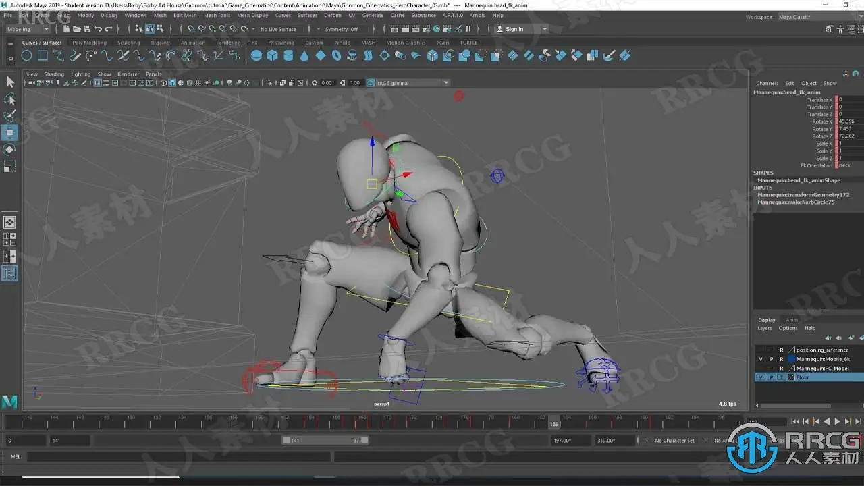Select the NURBS square shelf tool

pyautogui.click(x=42, y=55)
